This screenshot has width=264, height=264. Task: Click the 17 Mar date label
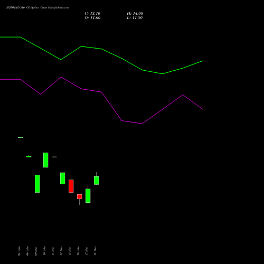pos(87,251)
